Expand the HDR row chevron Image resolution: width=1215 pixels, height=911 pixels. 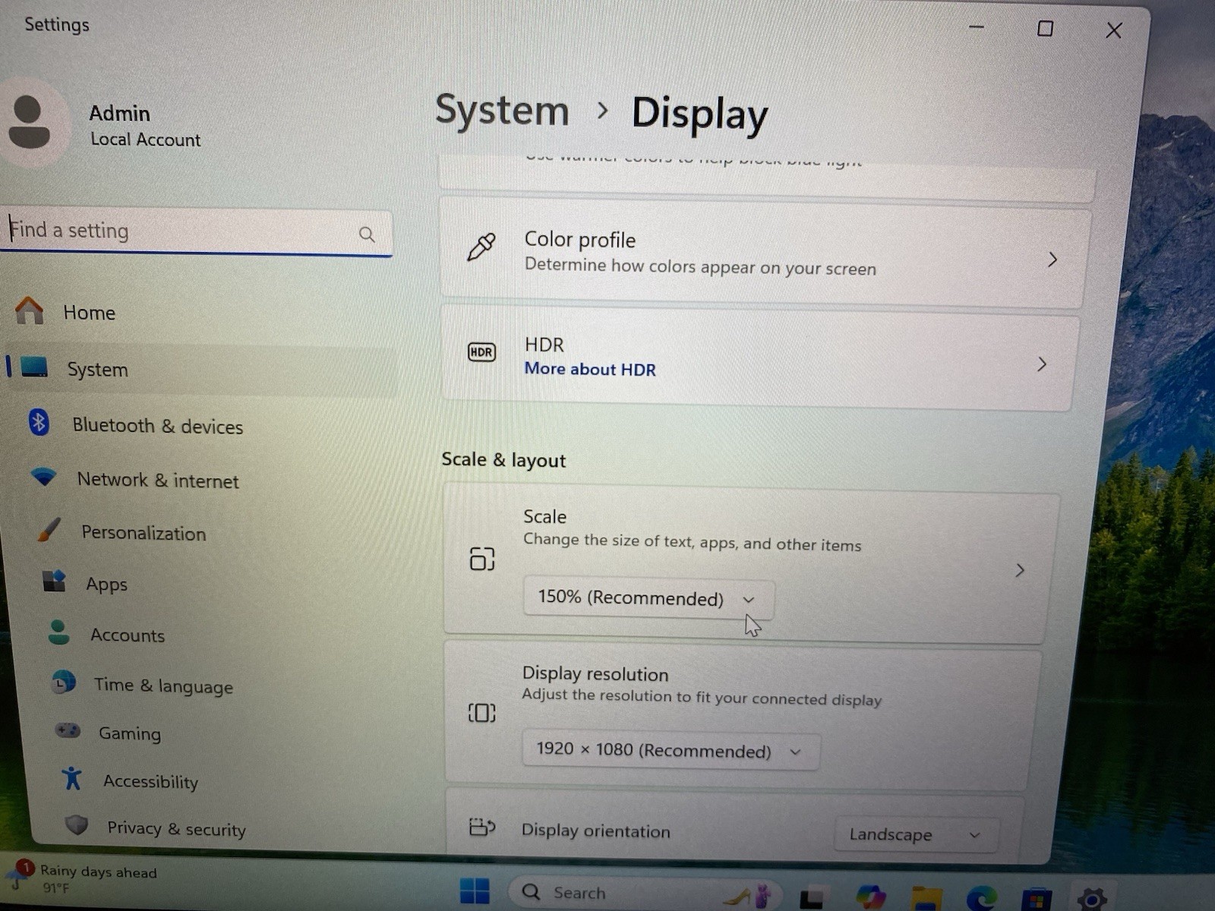click(x=1042, y=364)
